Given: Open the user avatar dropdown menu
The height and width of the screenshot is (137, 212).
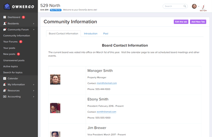Looking at the screenshot, I should tap(195, 6).
